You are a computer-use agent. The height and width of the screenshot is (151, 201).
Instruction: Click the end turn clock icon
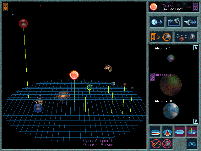point(157,22)
